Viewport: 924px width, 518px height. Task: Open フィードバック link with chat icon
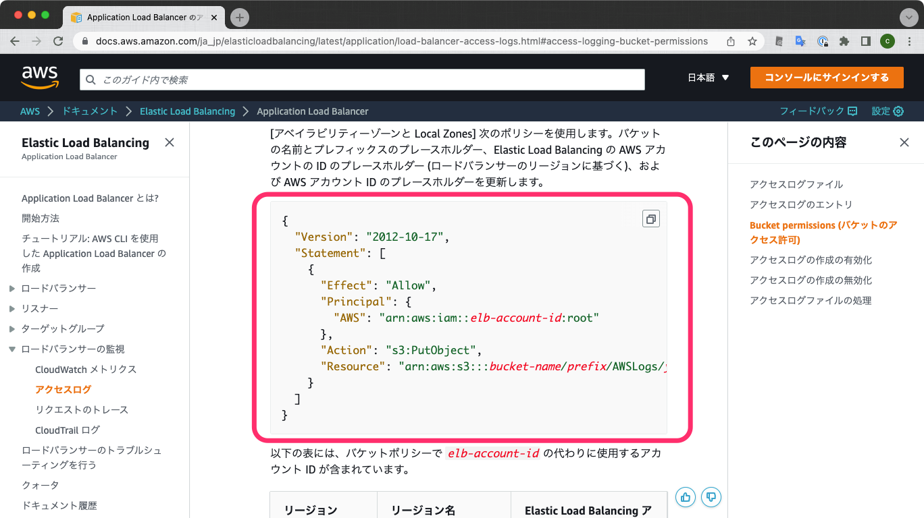pos(819,111)
